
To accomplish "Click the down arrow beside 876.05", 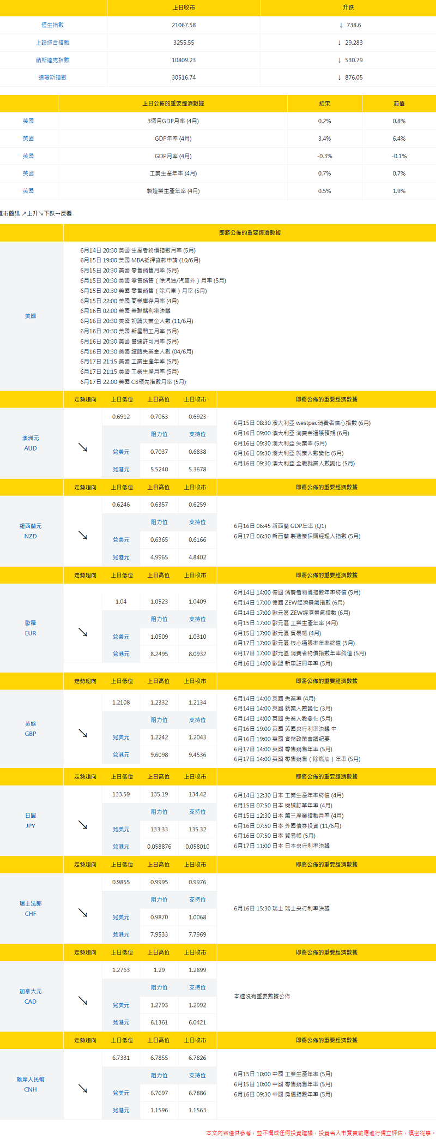I will pos(340,77).
